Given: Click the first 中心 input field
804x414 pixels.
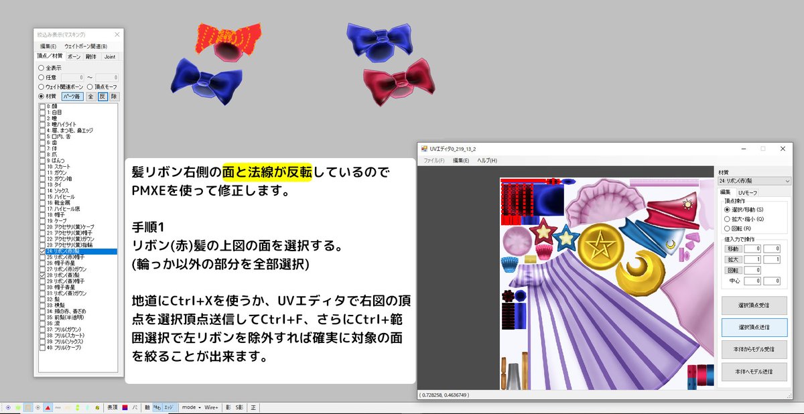Looking at the screenshot, I should tap(752, 281).
